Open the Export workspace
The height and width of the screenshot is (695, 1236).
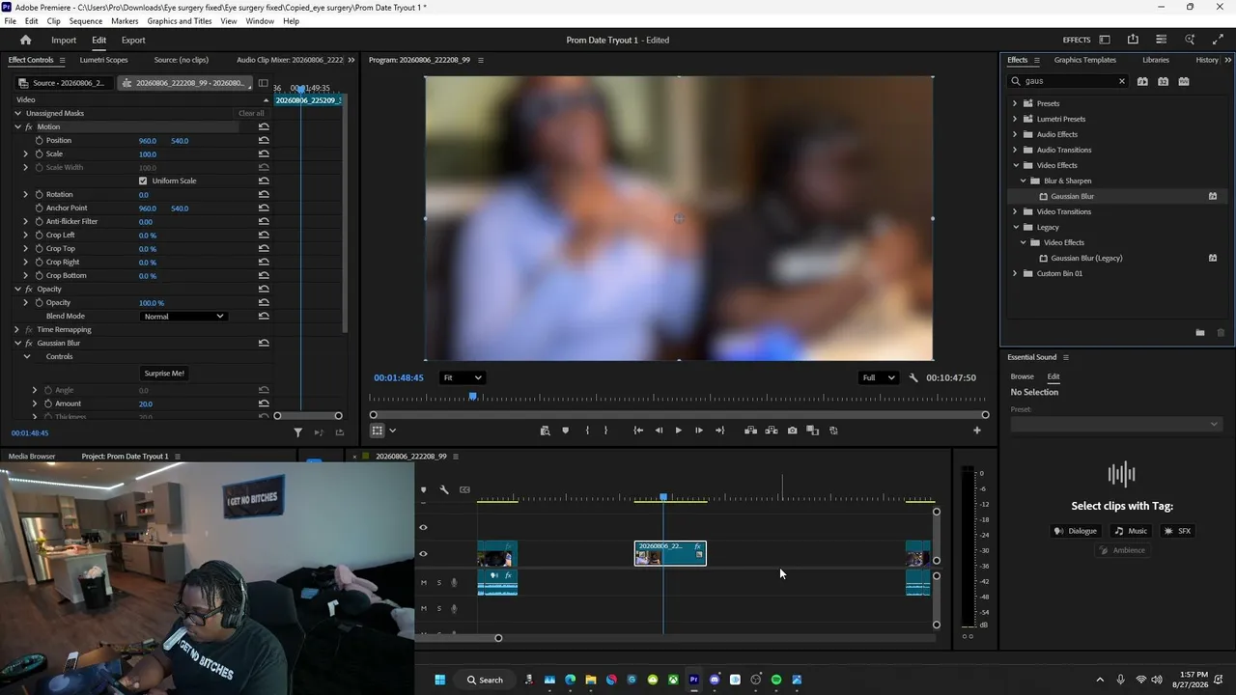click(133, 41)
